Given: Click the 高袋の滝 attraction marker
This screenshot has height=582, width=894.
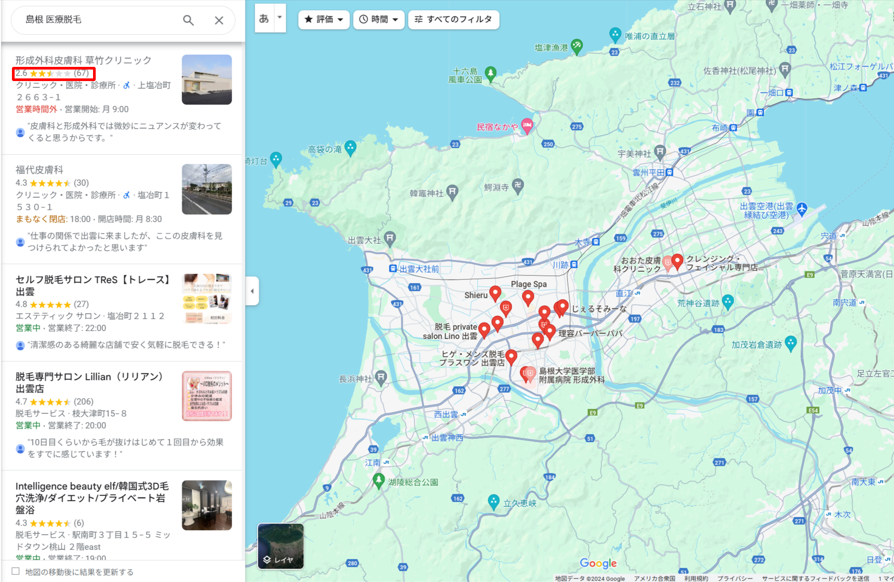Looking at the screenshot, I should pos(350,148).
